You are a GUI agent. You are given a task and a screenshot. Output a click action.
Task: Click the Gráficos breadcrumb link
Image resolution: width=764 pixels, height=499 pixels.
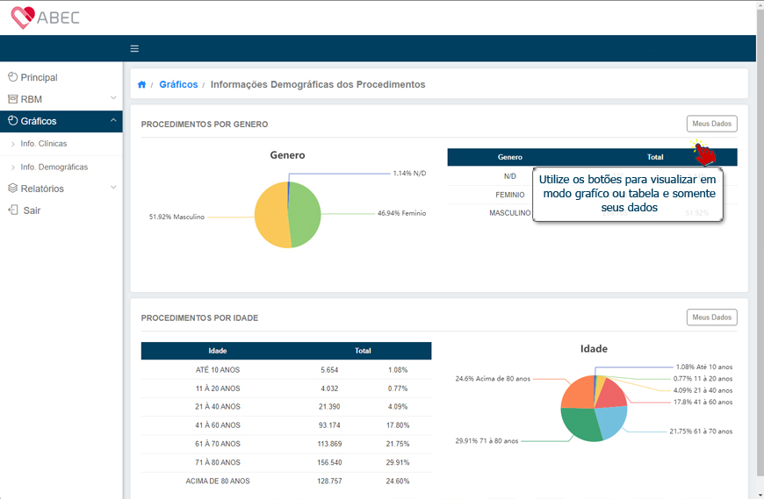click(x=178, y=84)
